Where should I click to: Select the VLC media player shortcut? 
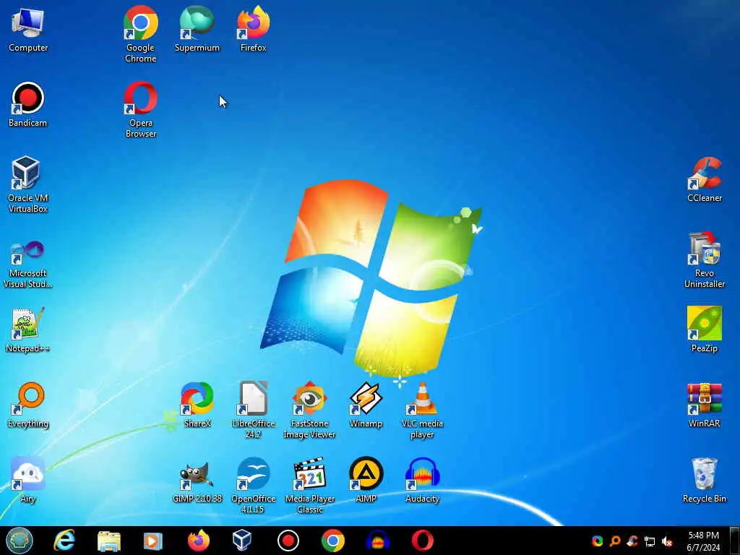tap(422, 410)
